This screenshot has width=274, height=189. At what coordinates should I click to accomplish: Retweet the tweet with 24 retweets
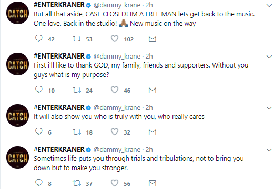click(77, 90)
